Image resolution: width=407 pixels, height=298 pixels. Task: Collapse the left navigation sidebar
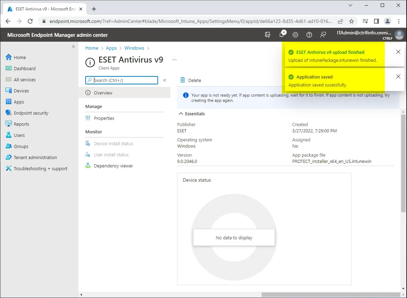point(73,47)
